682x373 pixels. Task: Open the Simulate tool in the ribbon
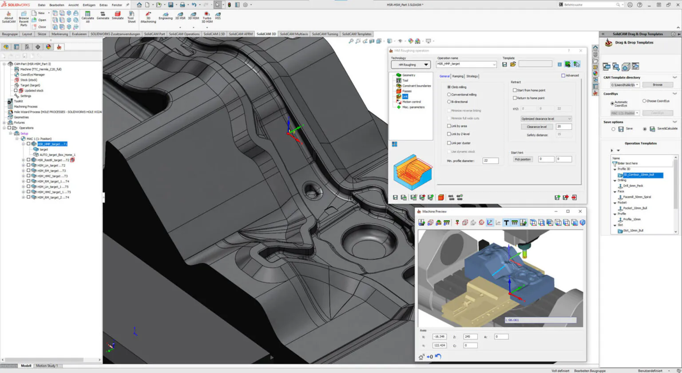(x=118, y=16)
